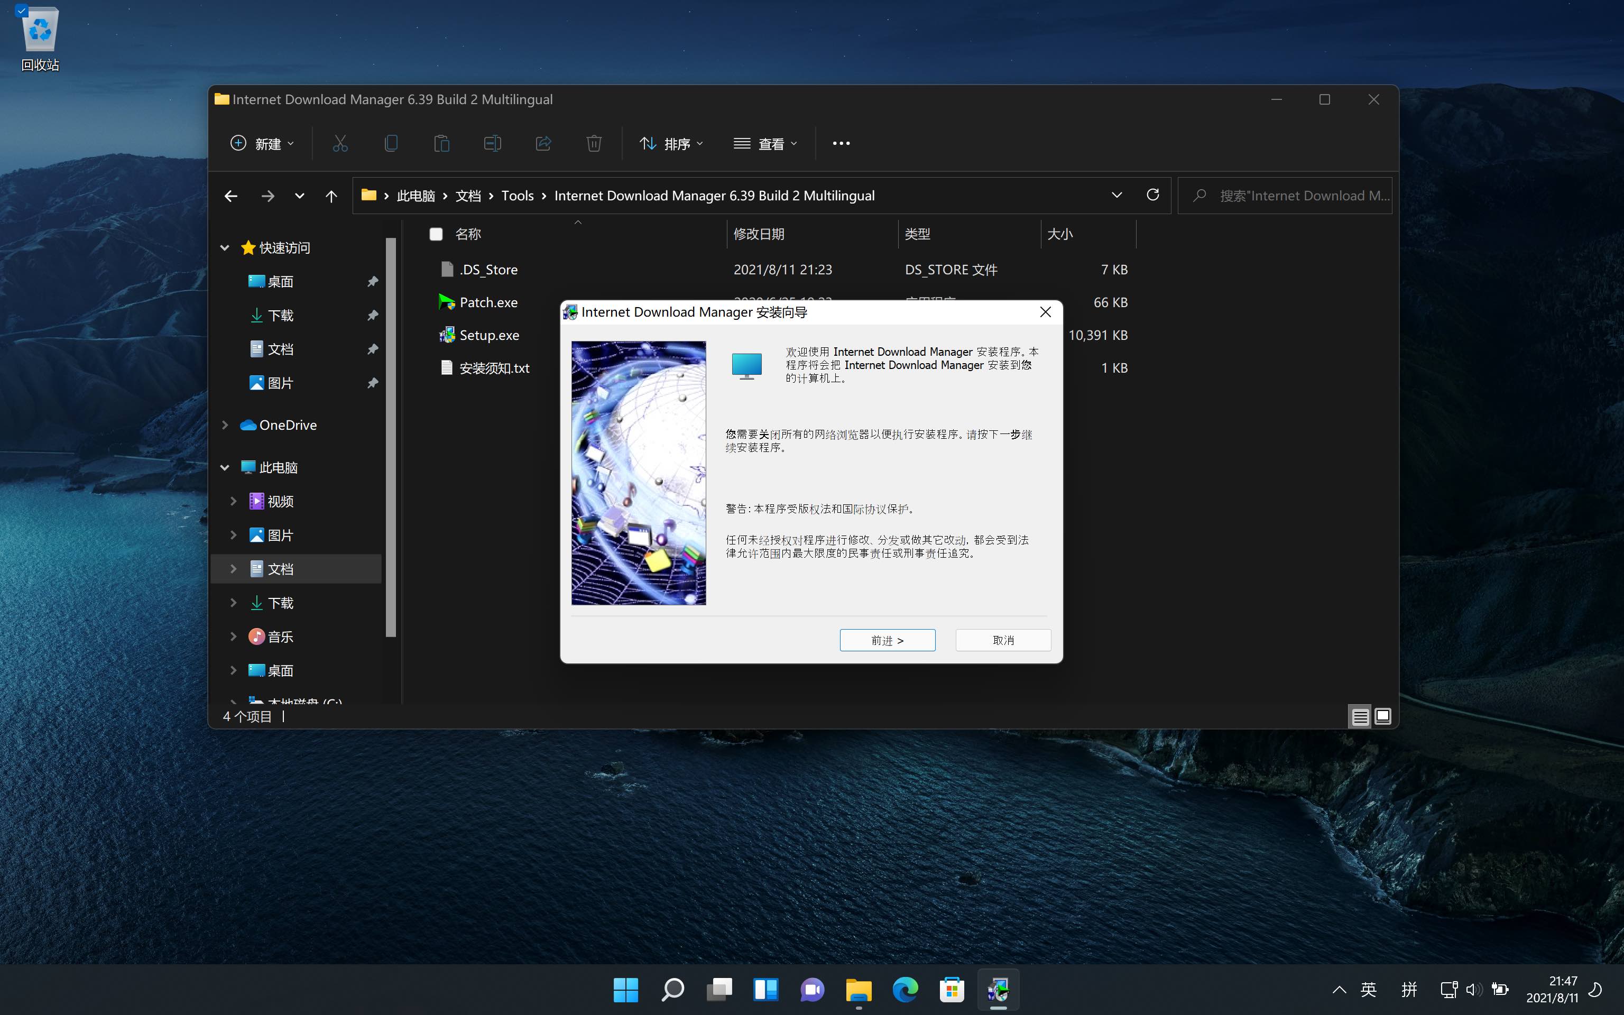
Task: Click the Refresh icon beside address bar
Action: coord(1153,195)
